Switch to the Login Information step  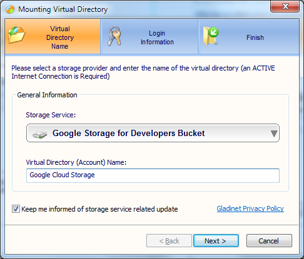pyautogui.click(x=149, y=36)
